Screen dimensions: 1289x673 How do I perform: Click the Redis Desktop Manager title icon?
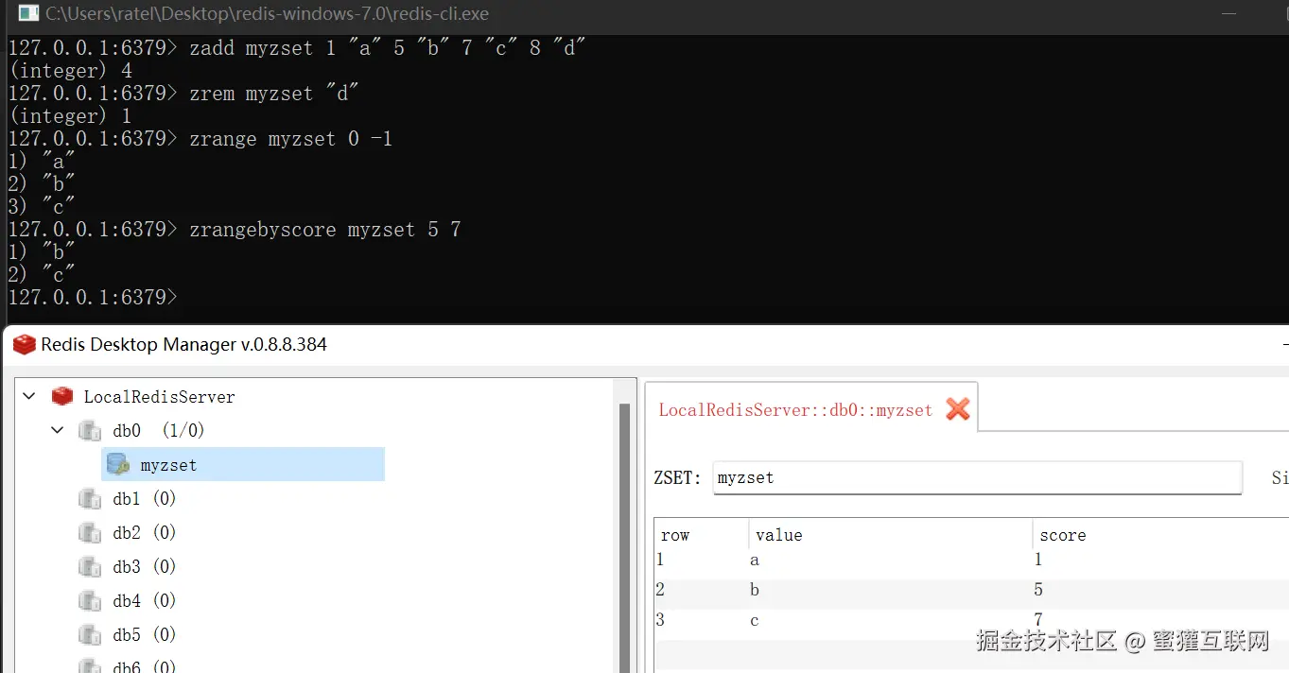click(24, 345)
